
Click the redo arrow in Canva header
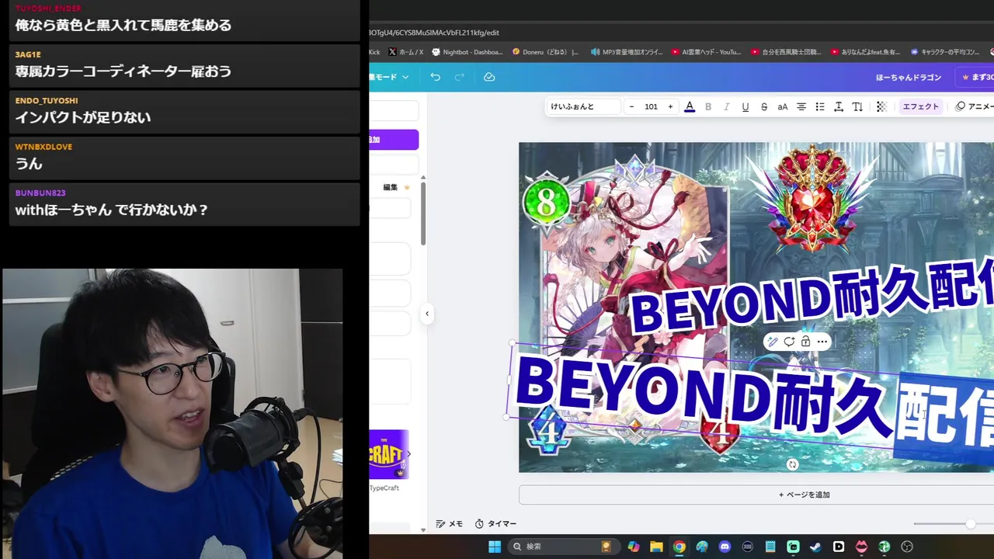459,77
